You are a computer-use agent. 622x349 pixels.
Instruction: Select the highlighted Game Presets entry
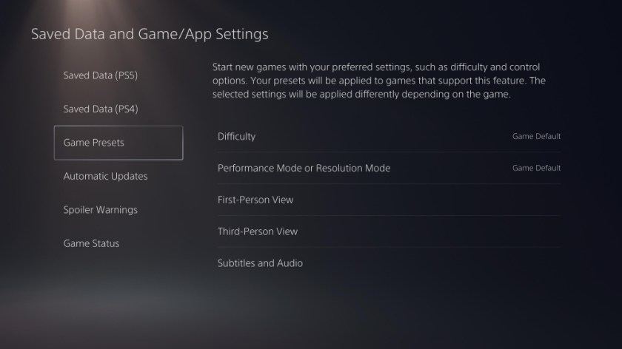pos(118,143)
